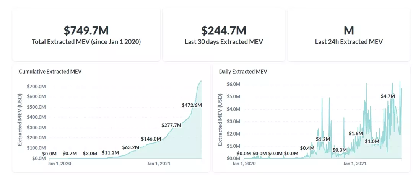Click the $146.0M cumulative data label

[151, 139]
